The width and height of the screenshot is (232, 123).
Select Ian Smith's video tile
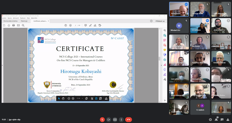[x=200, y=42]
